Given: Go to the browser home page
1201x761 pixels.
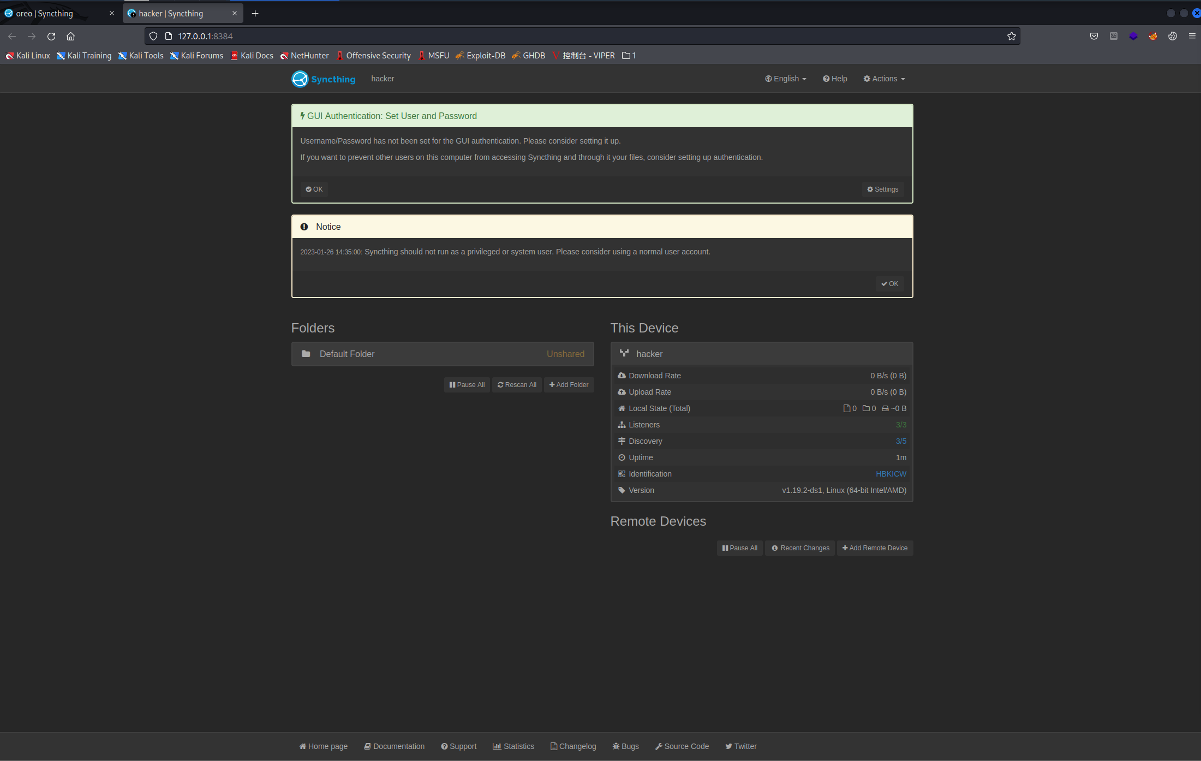Looking at the screenshot, I should 70,36.
